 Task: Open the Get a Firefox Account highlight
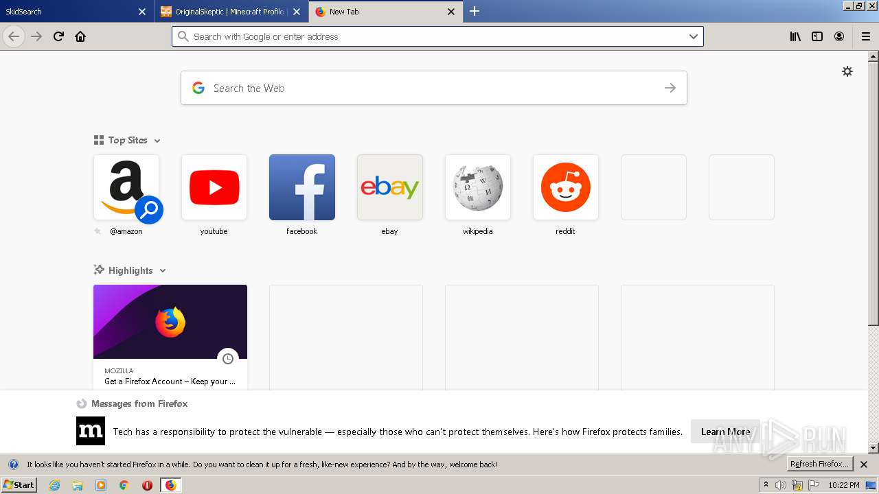(170, 381)
